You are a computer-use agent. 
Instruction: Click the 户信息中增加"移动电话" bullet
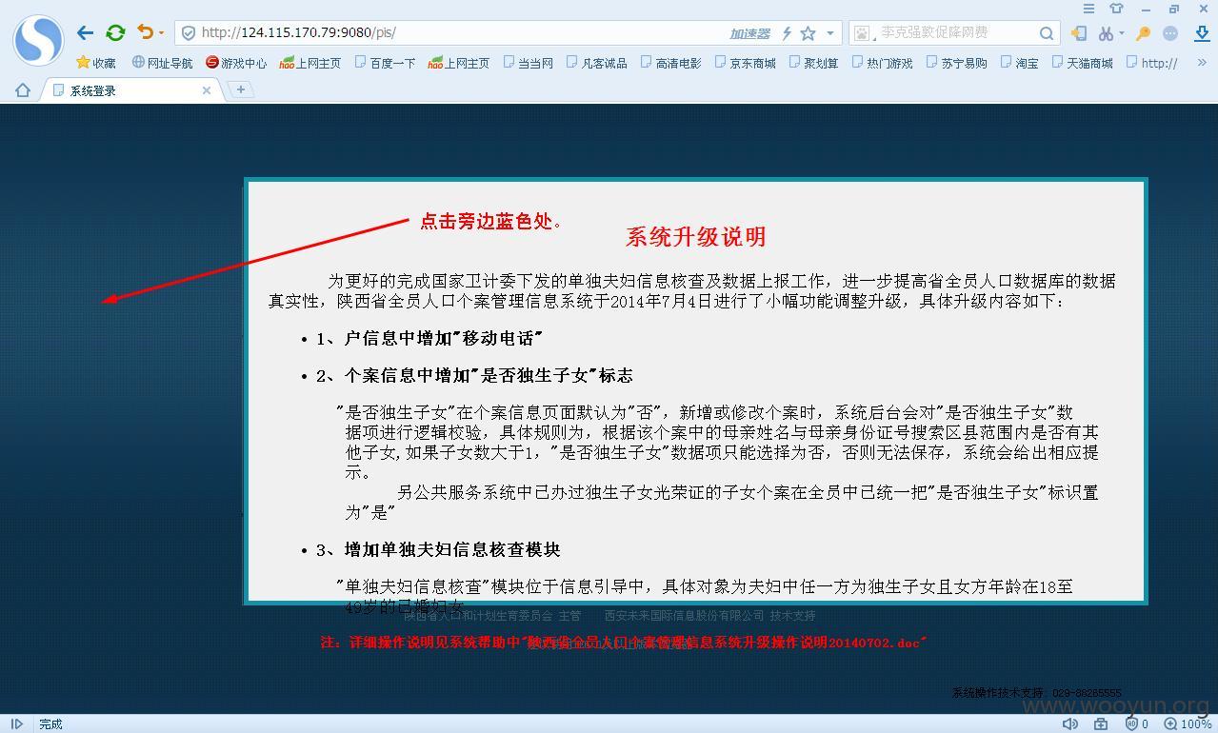429,338
